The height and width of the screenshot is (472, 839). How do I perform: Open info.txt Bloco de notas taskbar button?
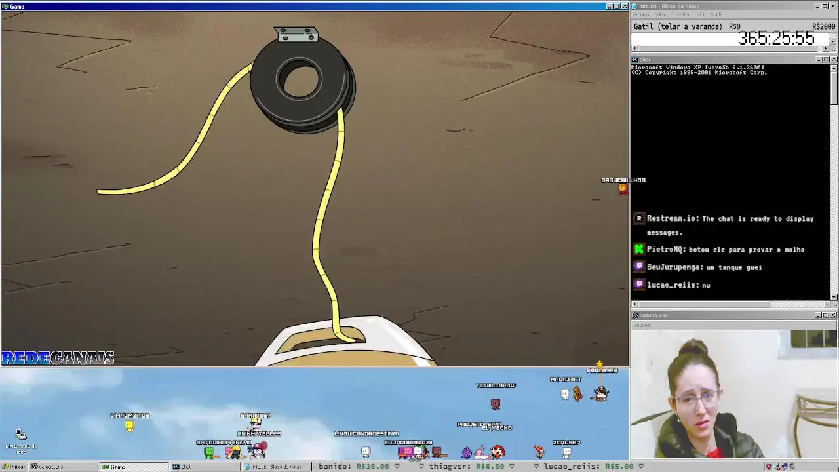275,467
